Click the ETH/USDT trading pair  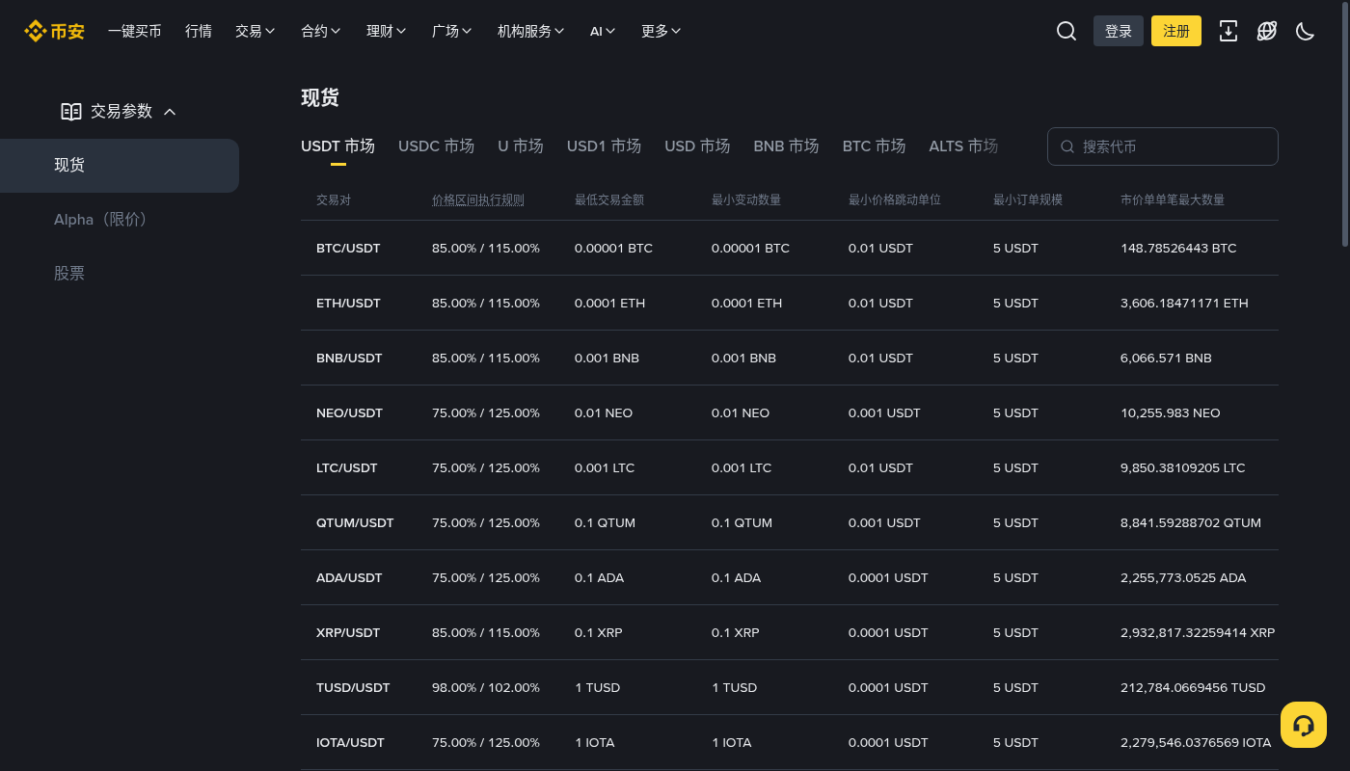coord(348,304)
